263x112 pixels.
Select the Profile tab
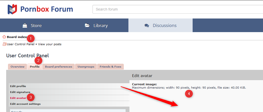35,67
